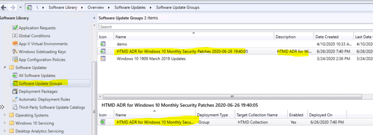Select the HTMD Collection cell in deployment row

click(x=253, y=122)
